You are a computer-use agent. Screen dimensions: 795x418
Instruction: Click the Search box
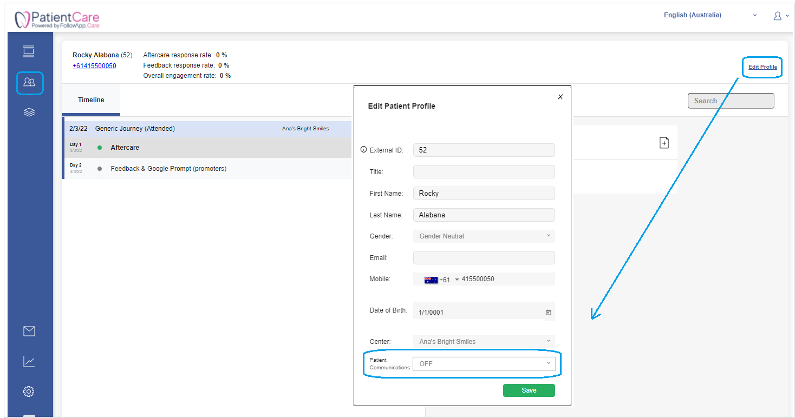[731, 101]
